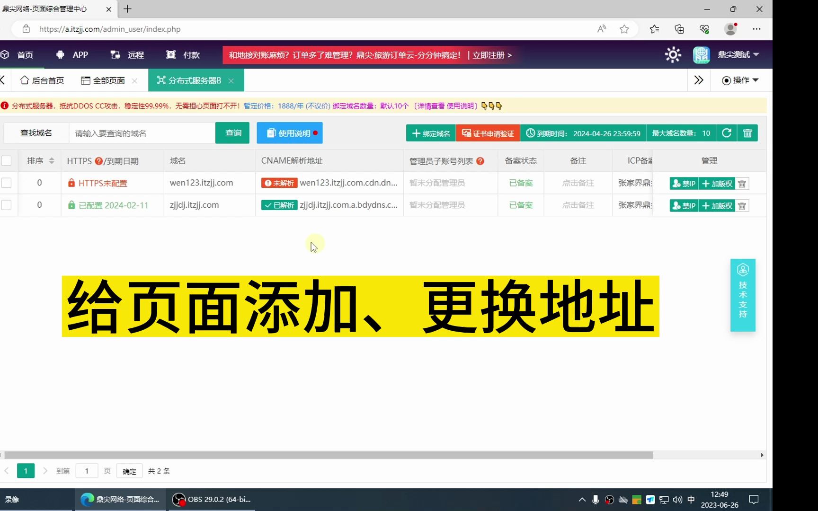The width and height of the screenshot is (818, 511).
Task: Open the site avatar logo next to 鼎尖测试
Action: tap(701, 55)
